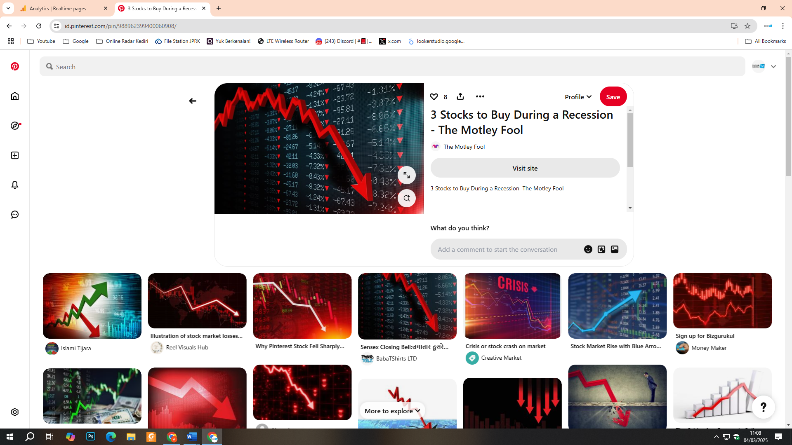The width and height of the screenshot is (792, 445).
Task: Open Google bookmark folder
Action: click(x=76, y=41)
